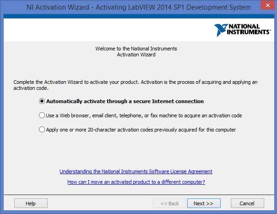Click the Next >> button
277x214 pixels.
[x=204, y=203]
